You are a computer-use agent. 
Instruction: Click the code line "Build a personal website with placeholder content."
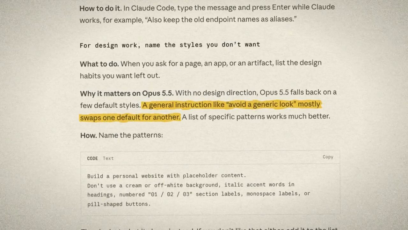pyautogui.click(x=167, y=176)
